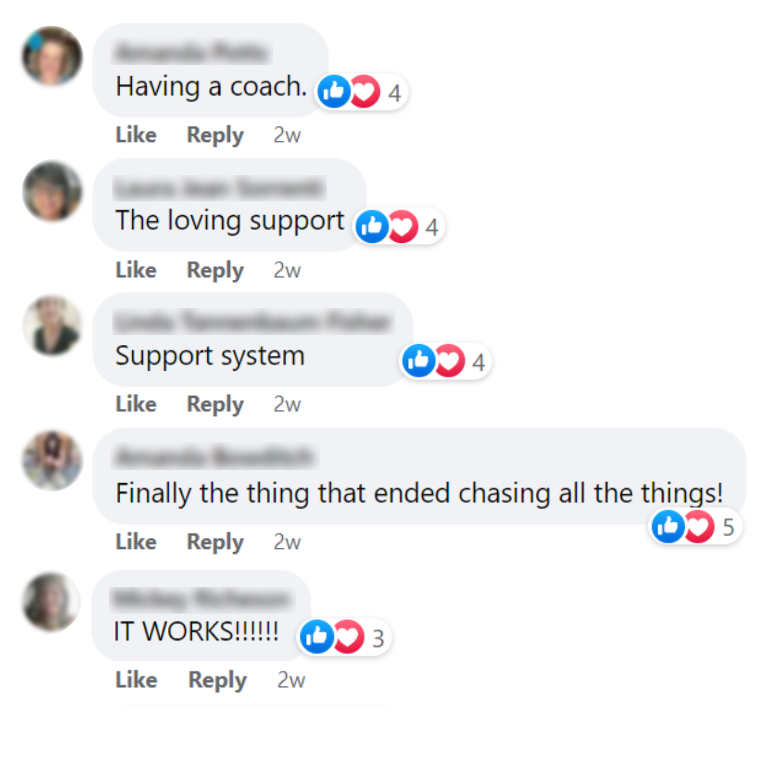775x775 pixels.
Task: Click heart reaction on "The loving support" comment
Action: 402,227
